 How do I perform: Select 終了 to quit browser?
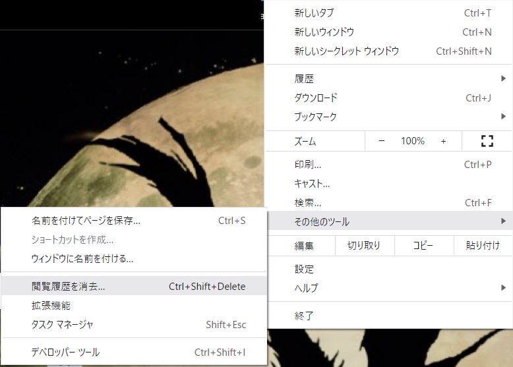[389, 316]
